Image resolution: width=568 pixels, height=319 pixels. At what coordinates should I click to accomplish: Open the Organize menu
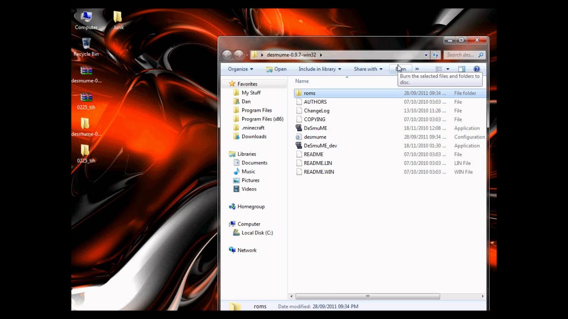(241, 69)
